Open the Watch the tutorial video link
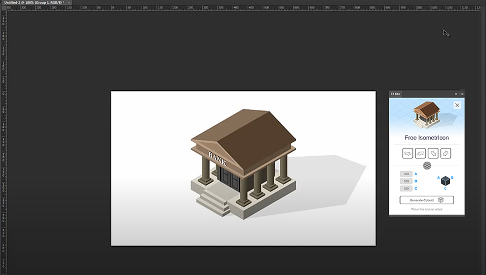The width and height of the screenshot is (486, 275). click(x=426, y=209)
